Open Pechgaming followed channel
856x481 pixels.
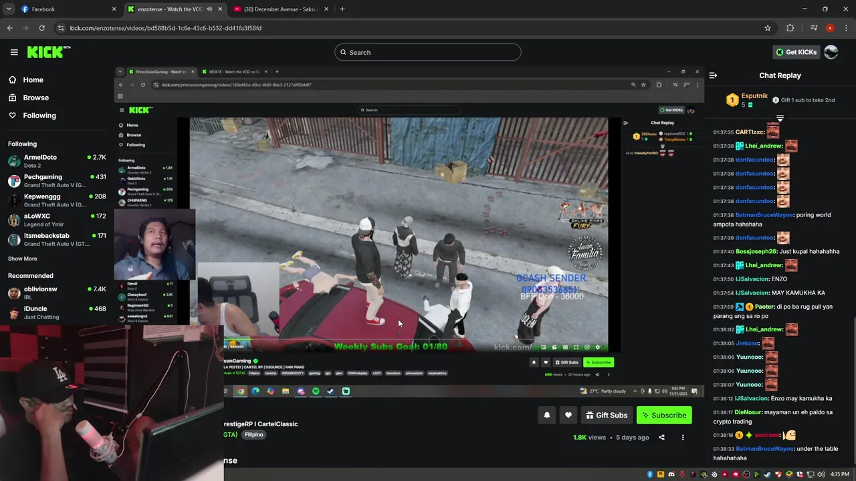click(x=57, y=181)
